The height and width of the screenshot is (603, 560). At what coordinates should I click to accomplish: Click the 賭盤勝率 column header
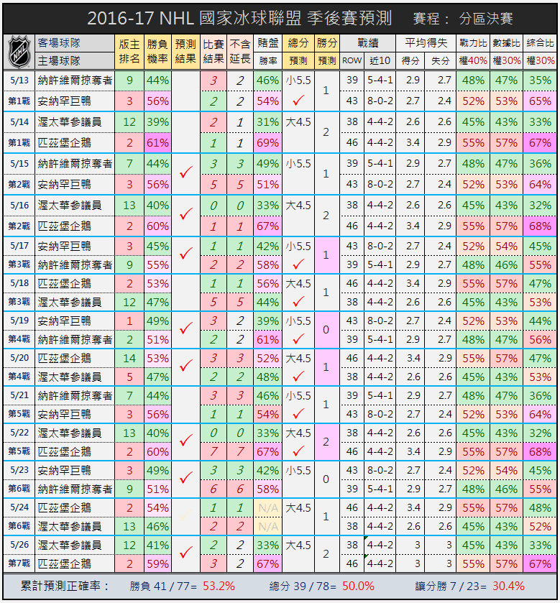[x=267, y=52]
